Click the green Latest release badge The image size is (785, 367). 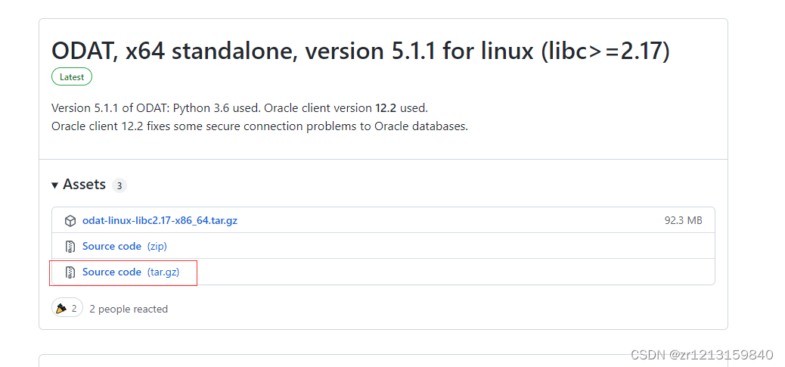click(x=72, y=76)
